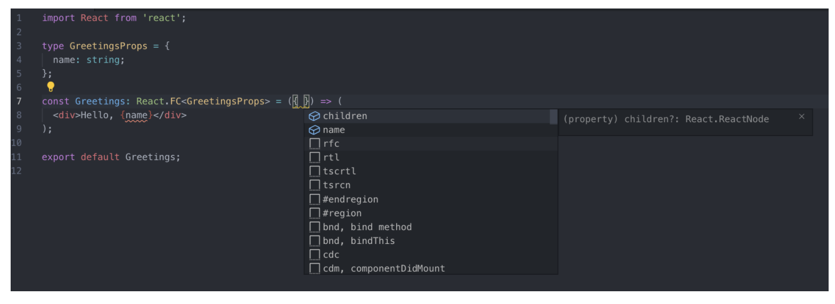
Task: Click the cube icon beside name
Action: [314, 130]
